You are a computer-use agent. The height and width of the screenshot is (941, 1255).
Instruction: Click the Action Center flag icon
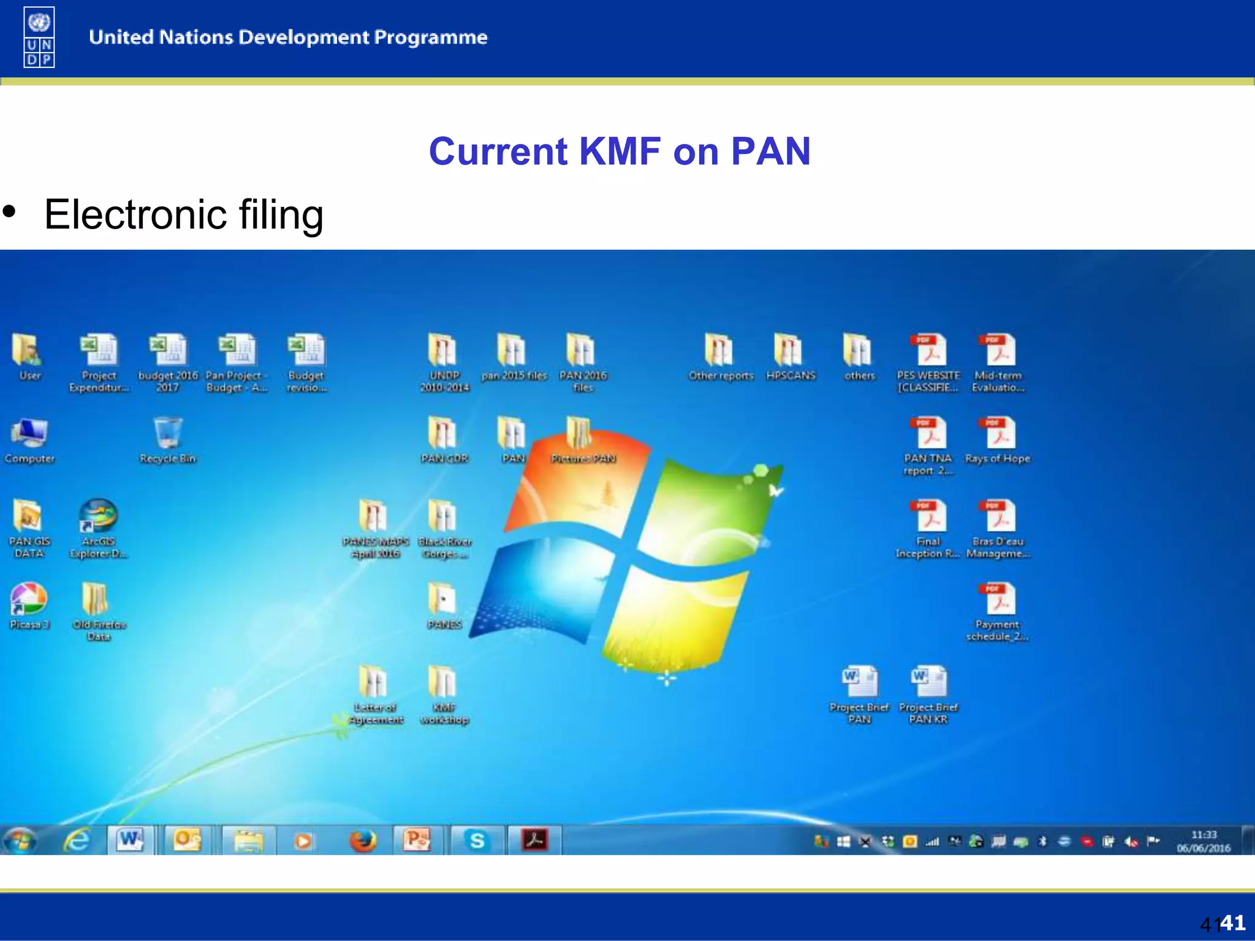pyautogui.click(x=1153, y=841)
